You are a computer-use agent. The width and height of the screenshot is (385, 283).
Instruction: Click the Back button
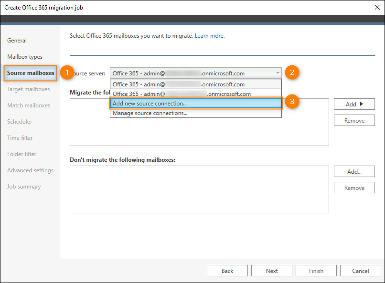[227, 271]
